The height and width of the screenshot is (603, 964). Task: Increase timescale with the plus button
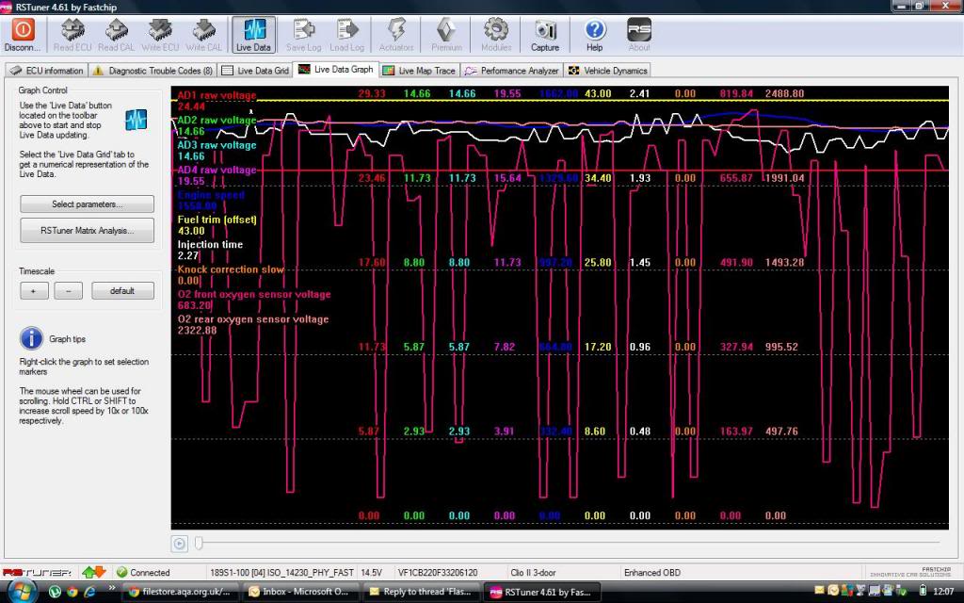(x=34, y=291)
